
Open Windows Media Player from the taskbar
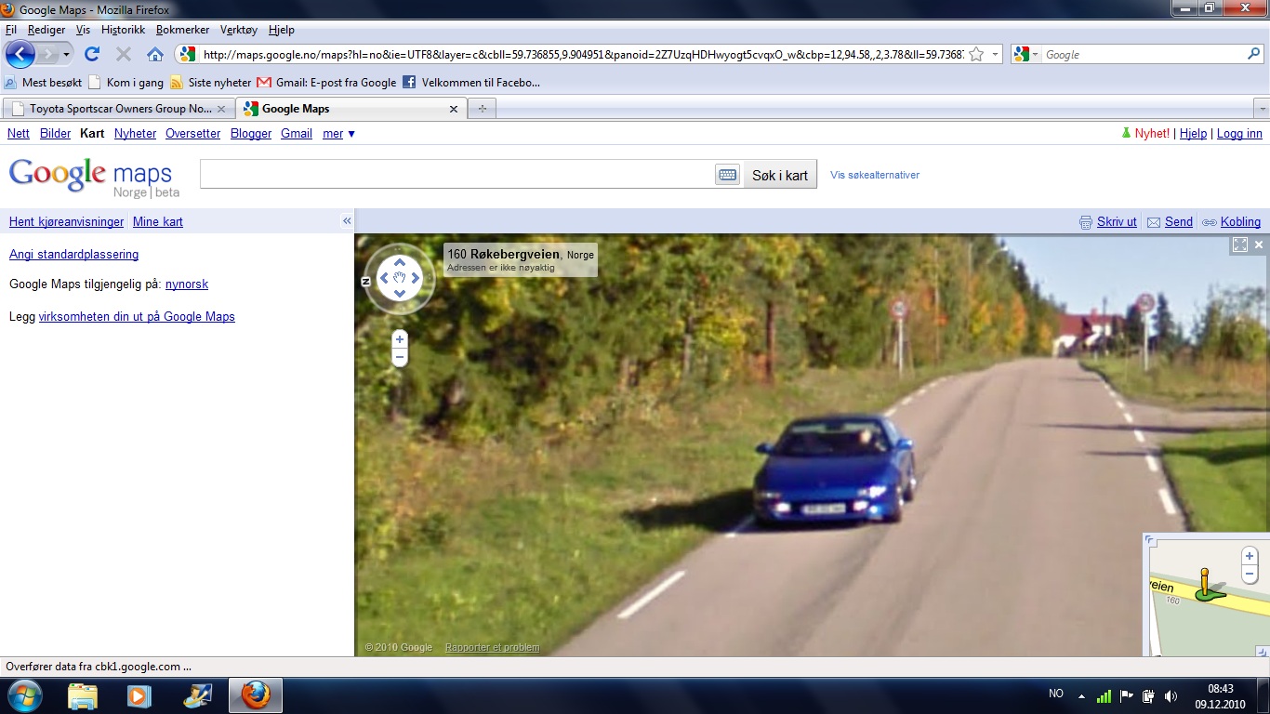tap(139, 694)
